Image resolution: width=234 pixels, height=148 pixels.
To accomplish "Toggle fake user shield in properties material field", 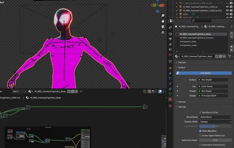I will [216, 57].
